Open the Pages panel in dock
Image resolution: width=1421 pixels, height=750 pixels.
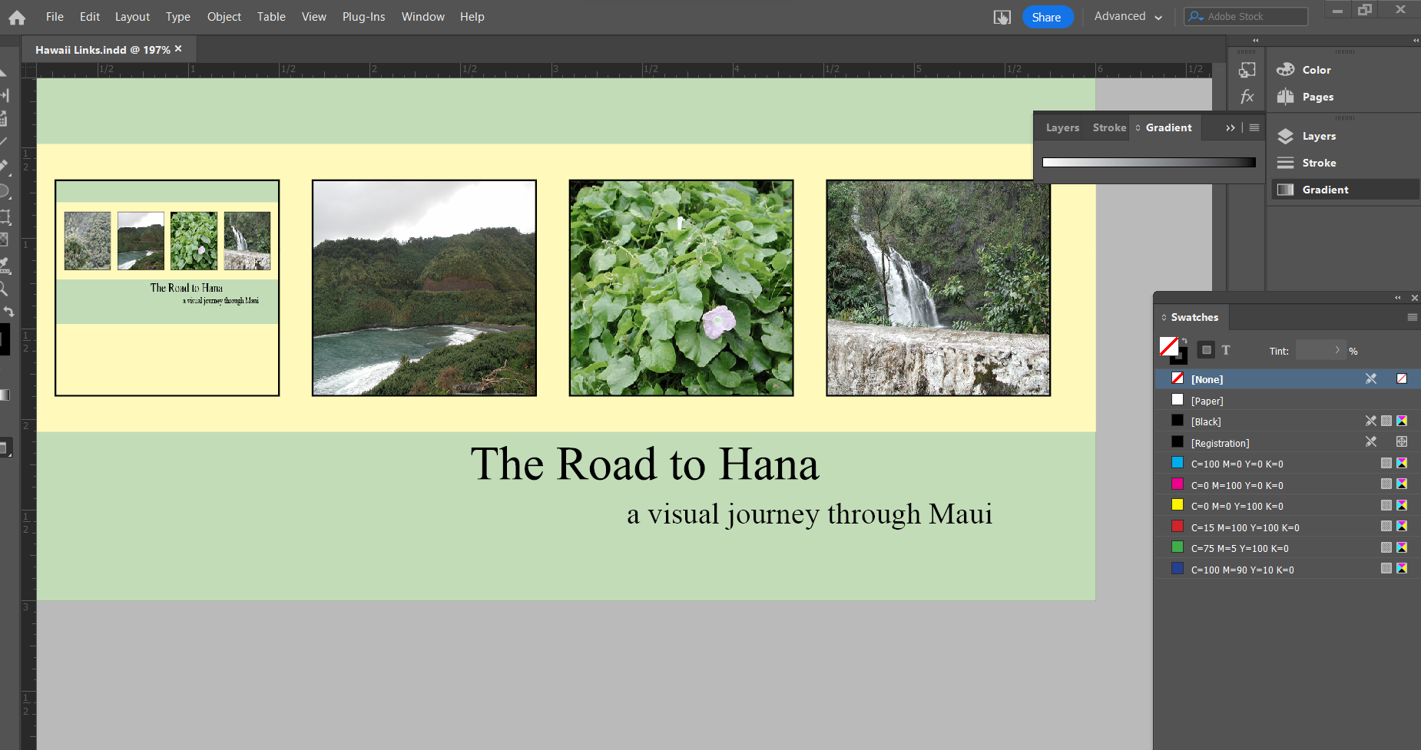1317,97
